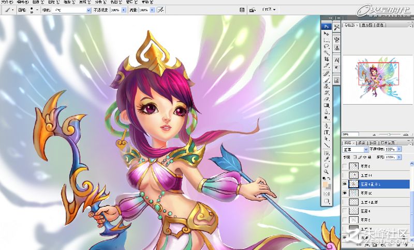Reset default foreground and background colors

click(324, 178)
